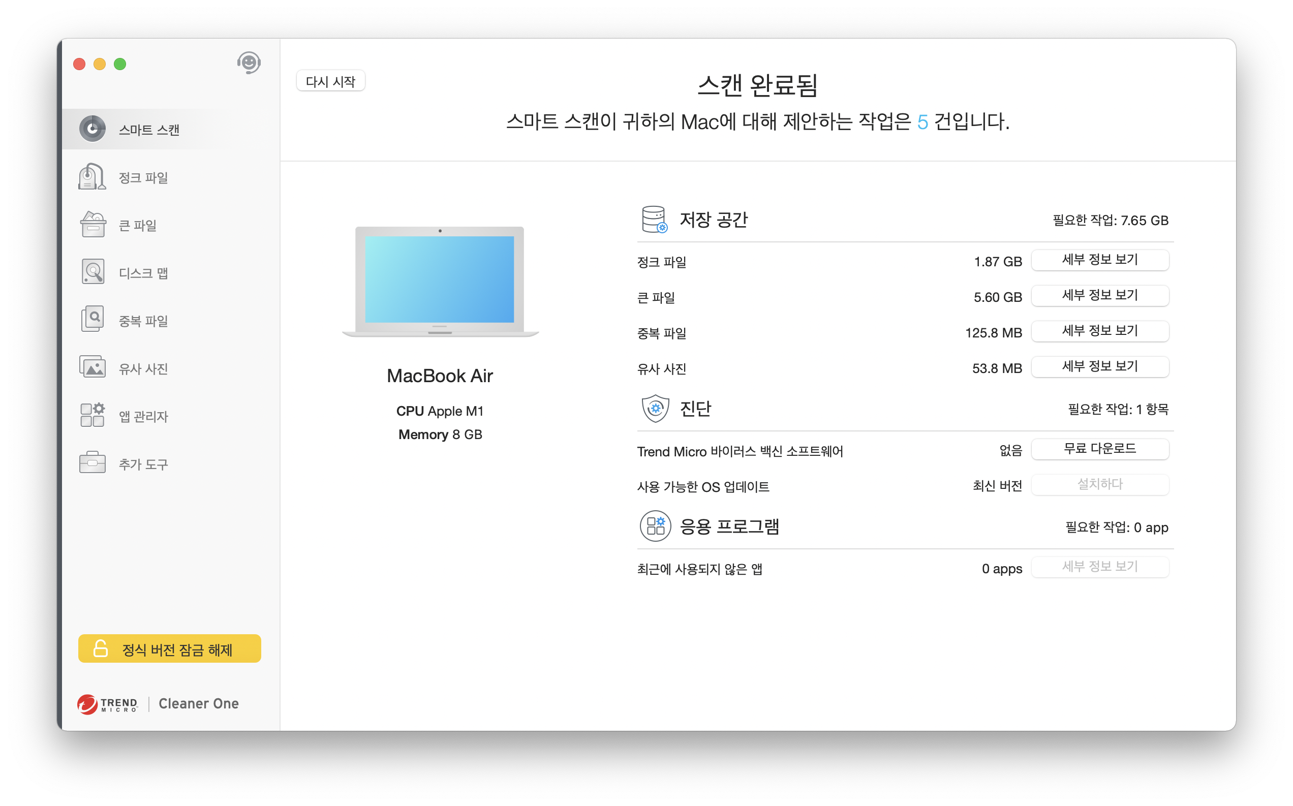Click the MacBook Air laptop image
Image resolution: width=1293 pixels, height=806 pixels.
(440, 282)
